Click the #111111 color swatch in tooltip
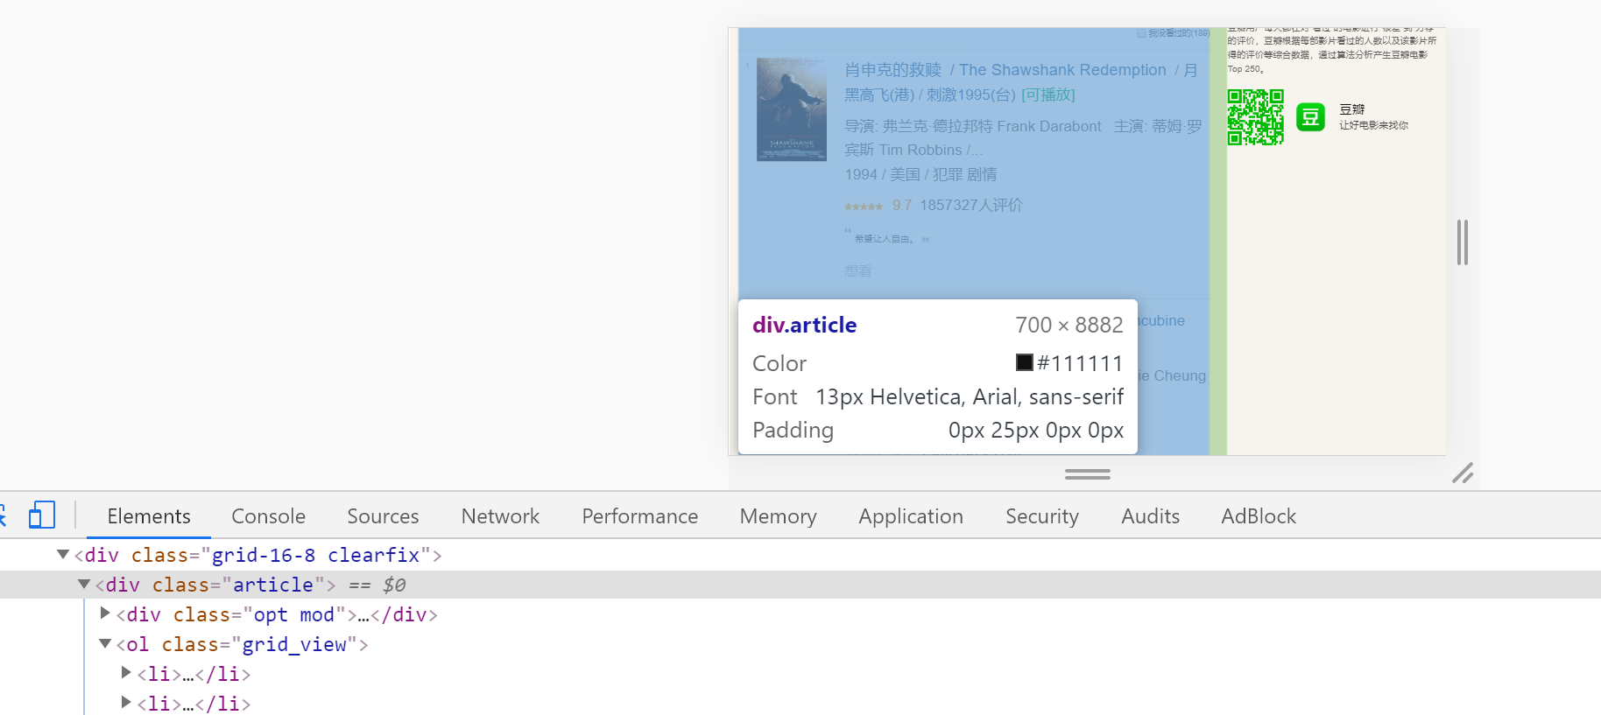This screenshot has width=1601, height=715. click(x=1025, y=362)
